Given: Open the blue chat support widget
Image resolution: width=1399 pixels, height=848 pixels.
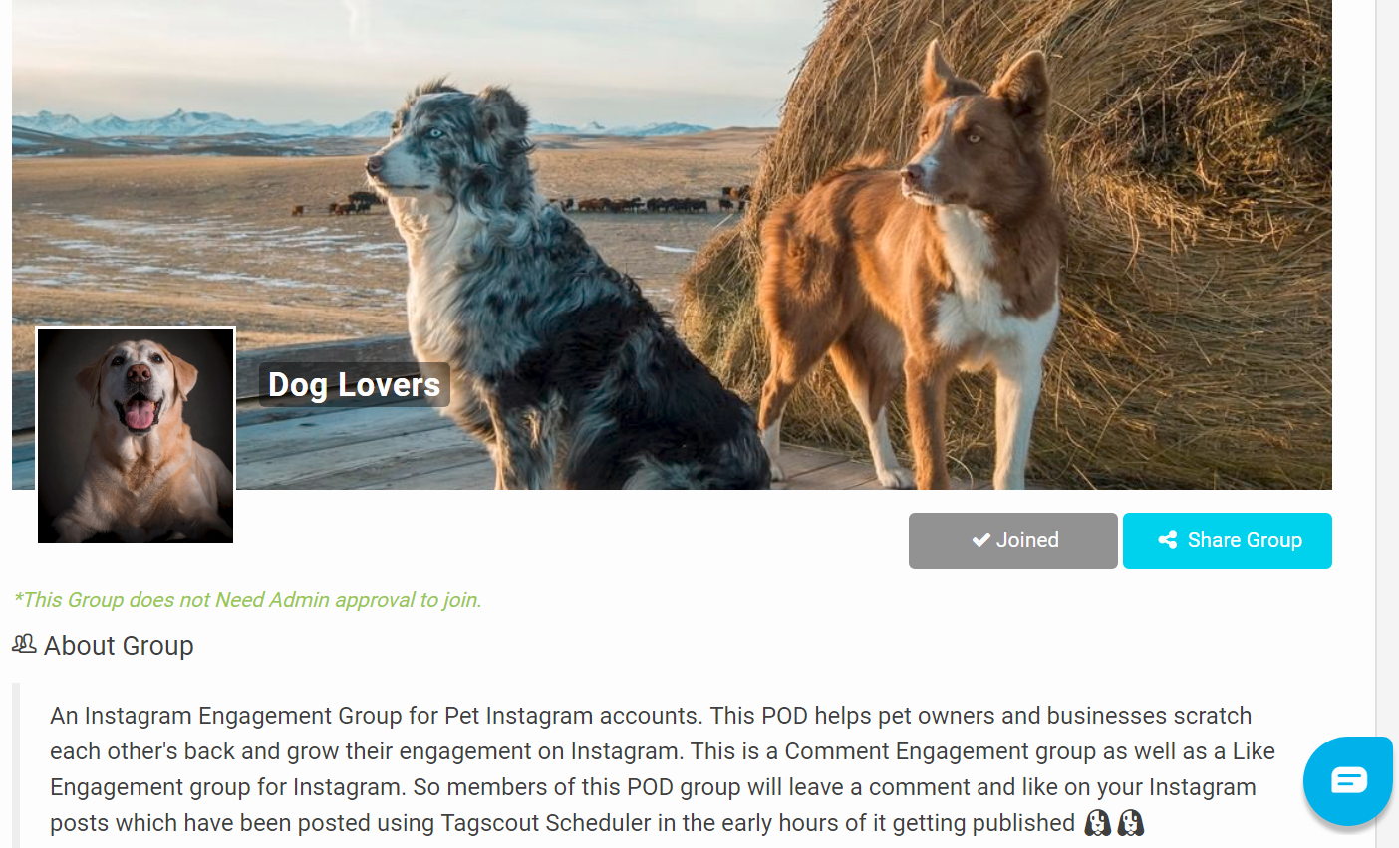Looking at the screenshot, I should point(1347,781).
